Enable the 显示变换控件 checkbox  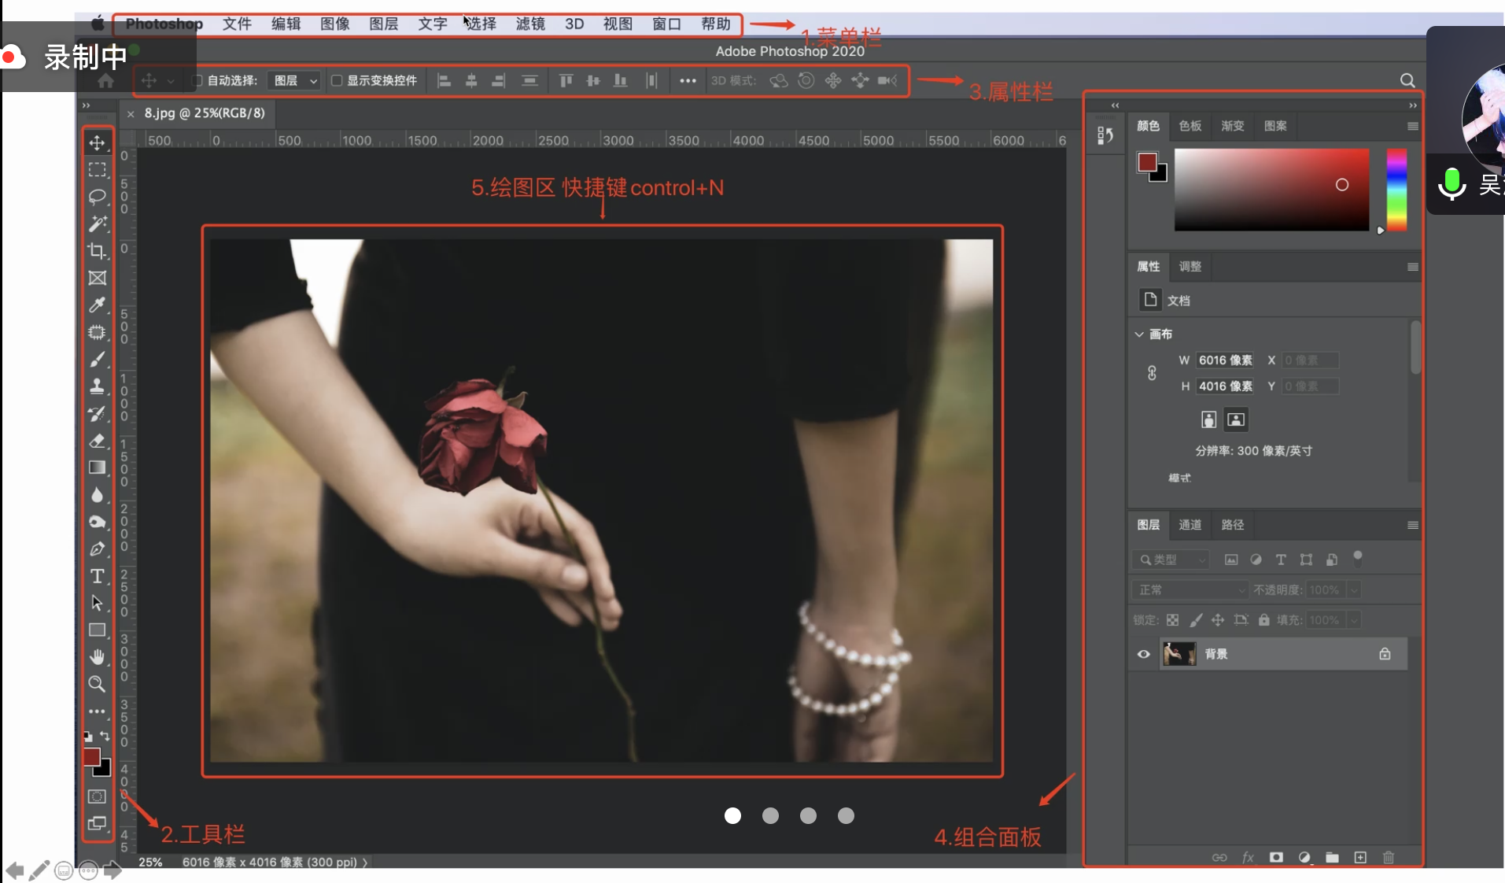click(337, 80)
